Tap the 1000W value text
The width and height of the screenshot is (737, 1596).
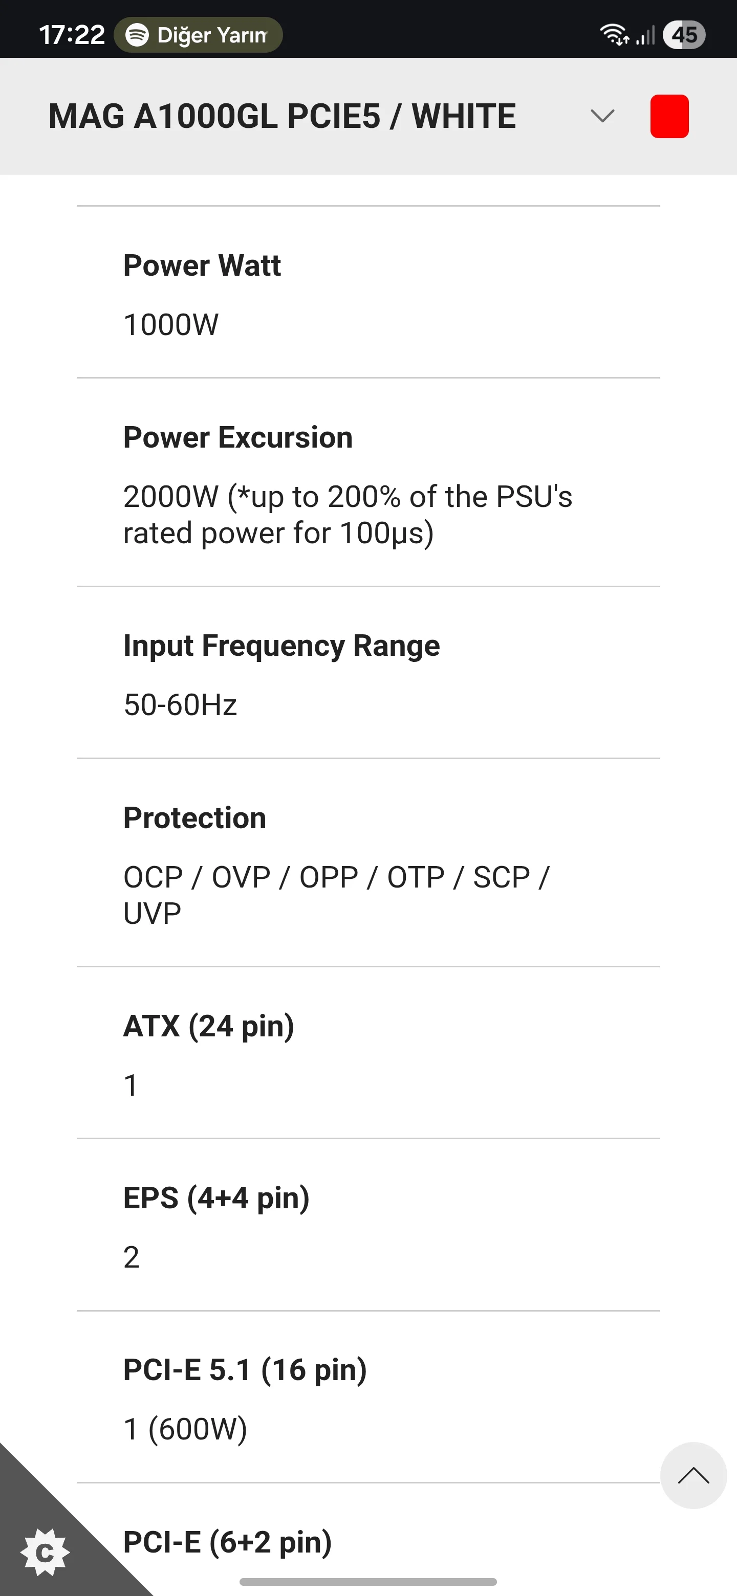[171, 325]
